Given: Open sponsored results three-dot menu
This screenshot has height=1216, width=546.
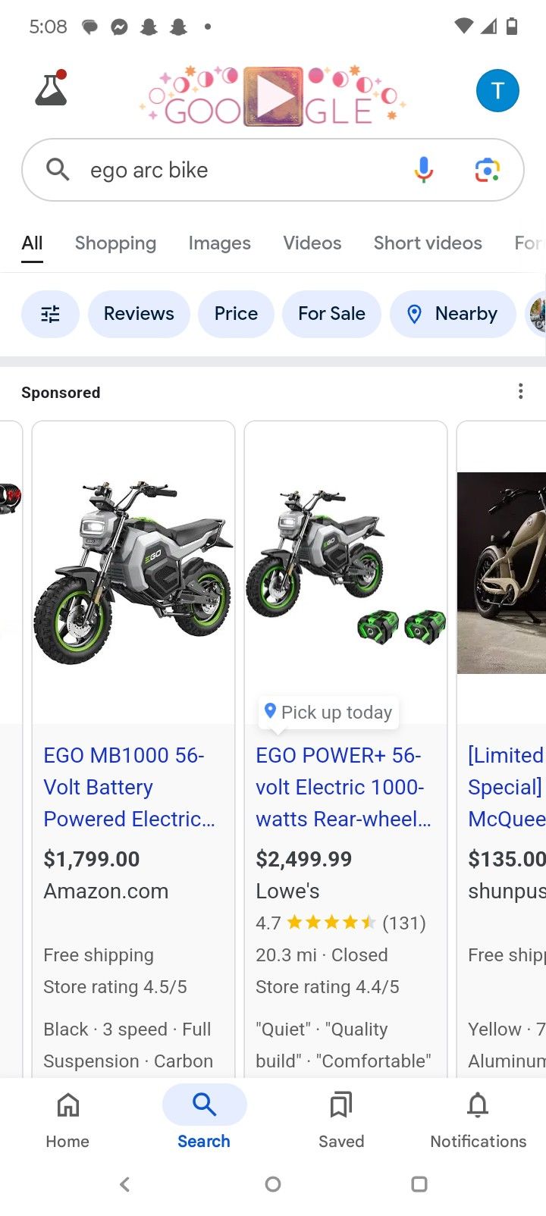Looking at the screenshot, I should 520,391.
